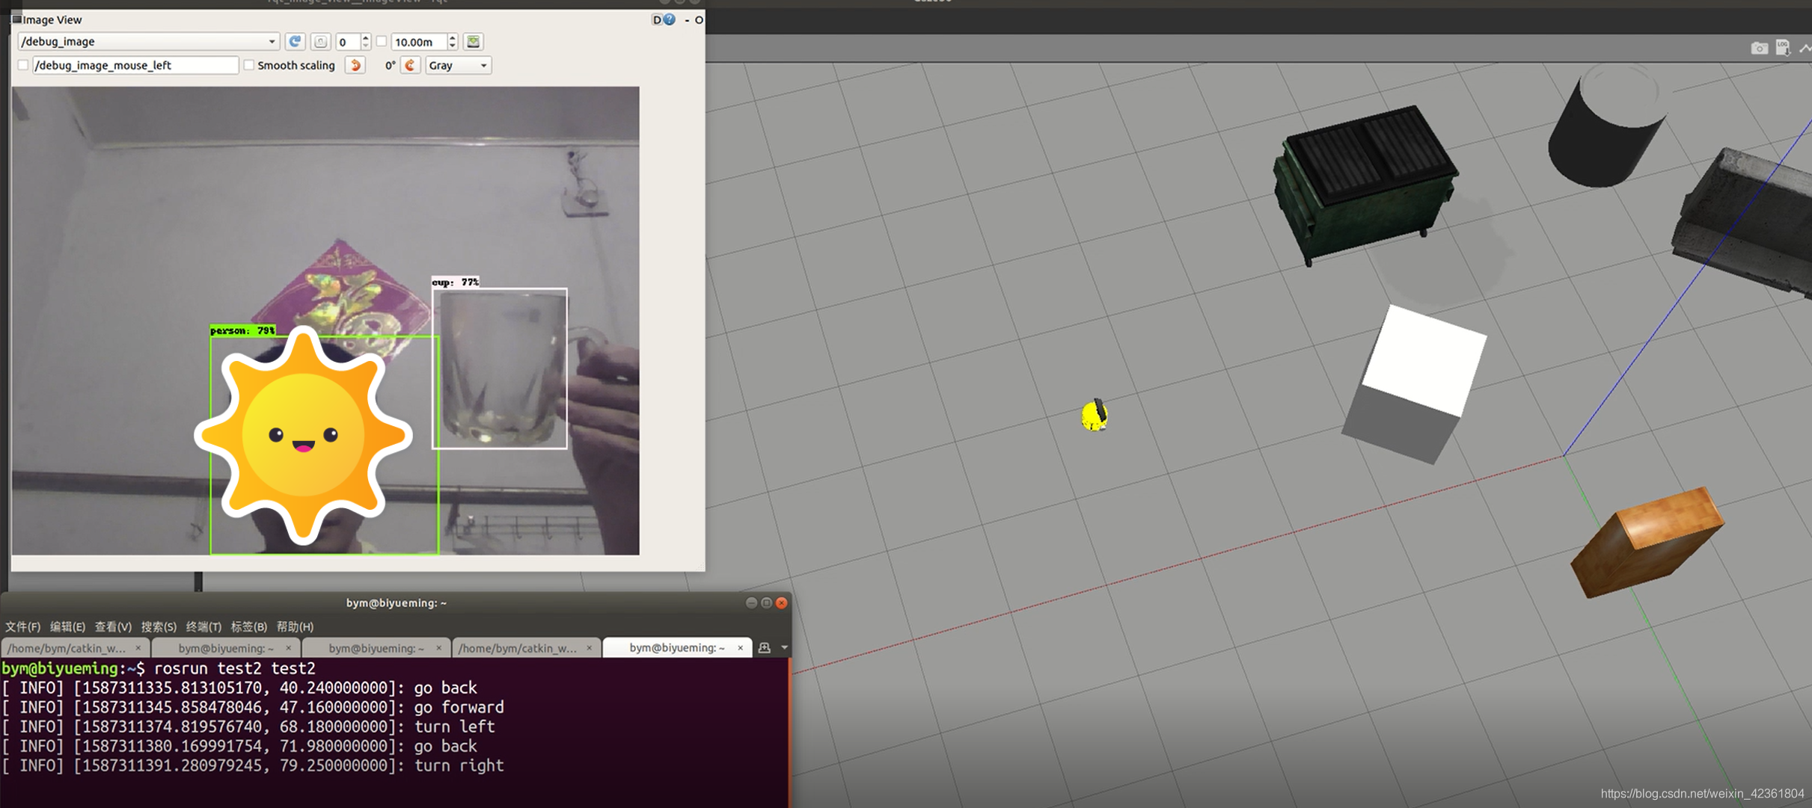1812x808 pixels.
Task: Click the 10.00m range input field
Action: [x=419, y=42]
